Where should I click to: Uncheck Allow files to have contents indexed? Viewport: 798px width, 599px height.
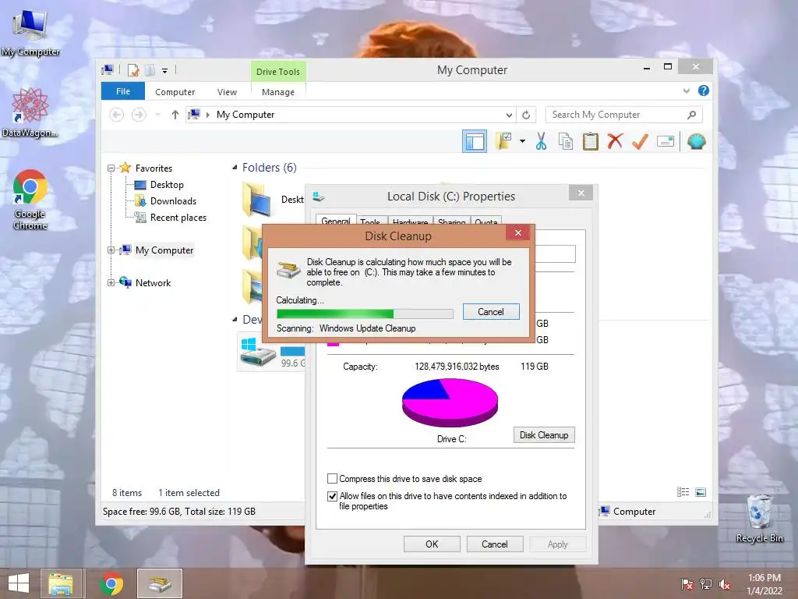(x=332, y=496)
